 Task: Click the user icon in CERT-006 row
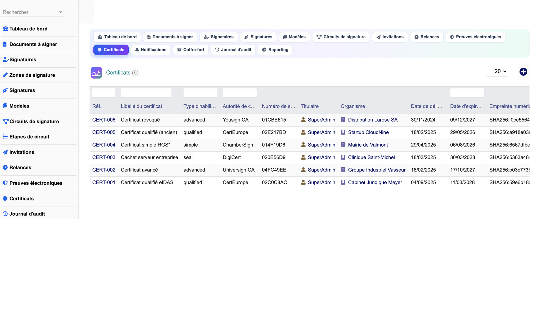[303, 120]
